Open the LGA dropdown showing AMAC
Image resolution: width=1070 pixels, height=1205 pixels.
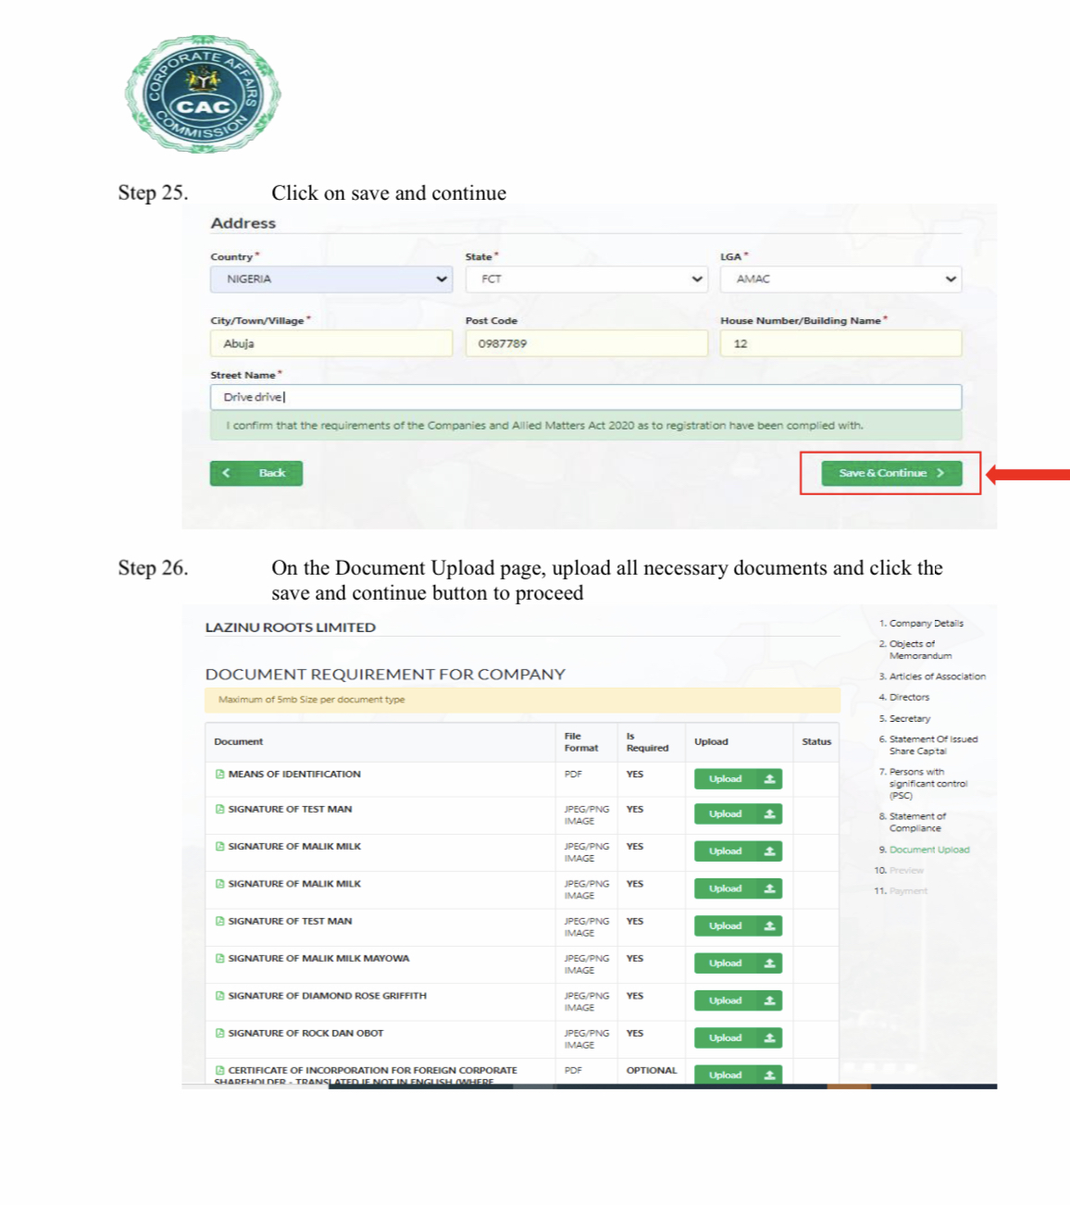tap(840, 280)
